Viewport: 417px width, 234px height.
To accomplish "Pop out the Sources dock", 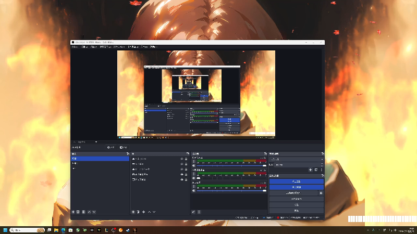I will click(188, 153).
